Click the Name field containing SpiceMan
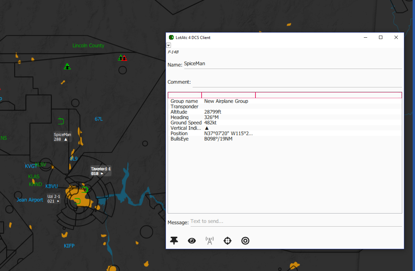 (x=293, y=64)
